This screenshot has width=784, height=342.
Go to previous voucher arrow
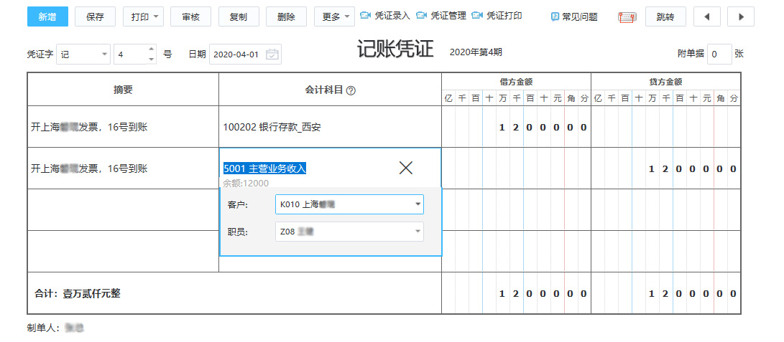[707, 17]
